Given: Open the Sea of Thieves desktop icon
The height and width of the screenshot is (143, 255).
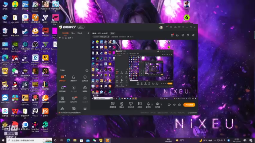Looking at the screenshot, I should [x=45, y=127].
